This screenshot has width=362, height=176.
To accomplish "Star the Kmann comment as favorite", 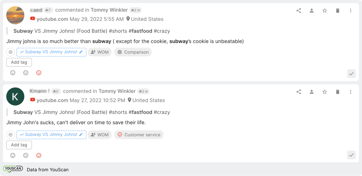I will click(x=325, y=92).
